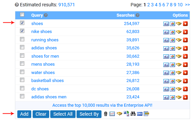The image size is (193, 120).
Task: Click red plus icon in shoes row
Action: click(x=185, y=24)
